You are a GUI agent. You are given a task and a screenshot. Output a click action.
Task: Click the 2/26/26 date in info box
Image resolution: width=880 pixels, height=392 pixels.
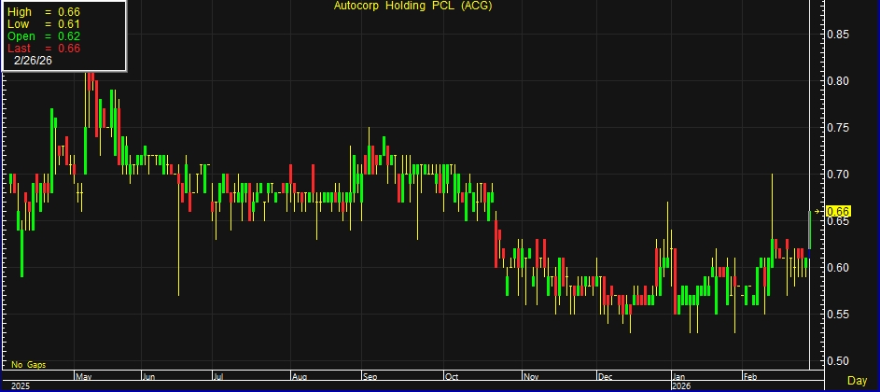tap(34, 59)
